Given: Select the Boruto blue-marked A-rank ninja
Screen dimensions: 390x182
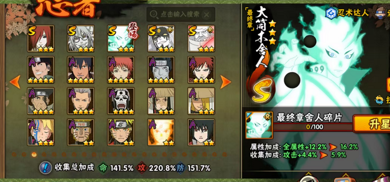Looking at the screenshot, I should (41, 132).
